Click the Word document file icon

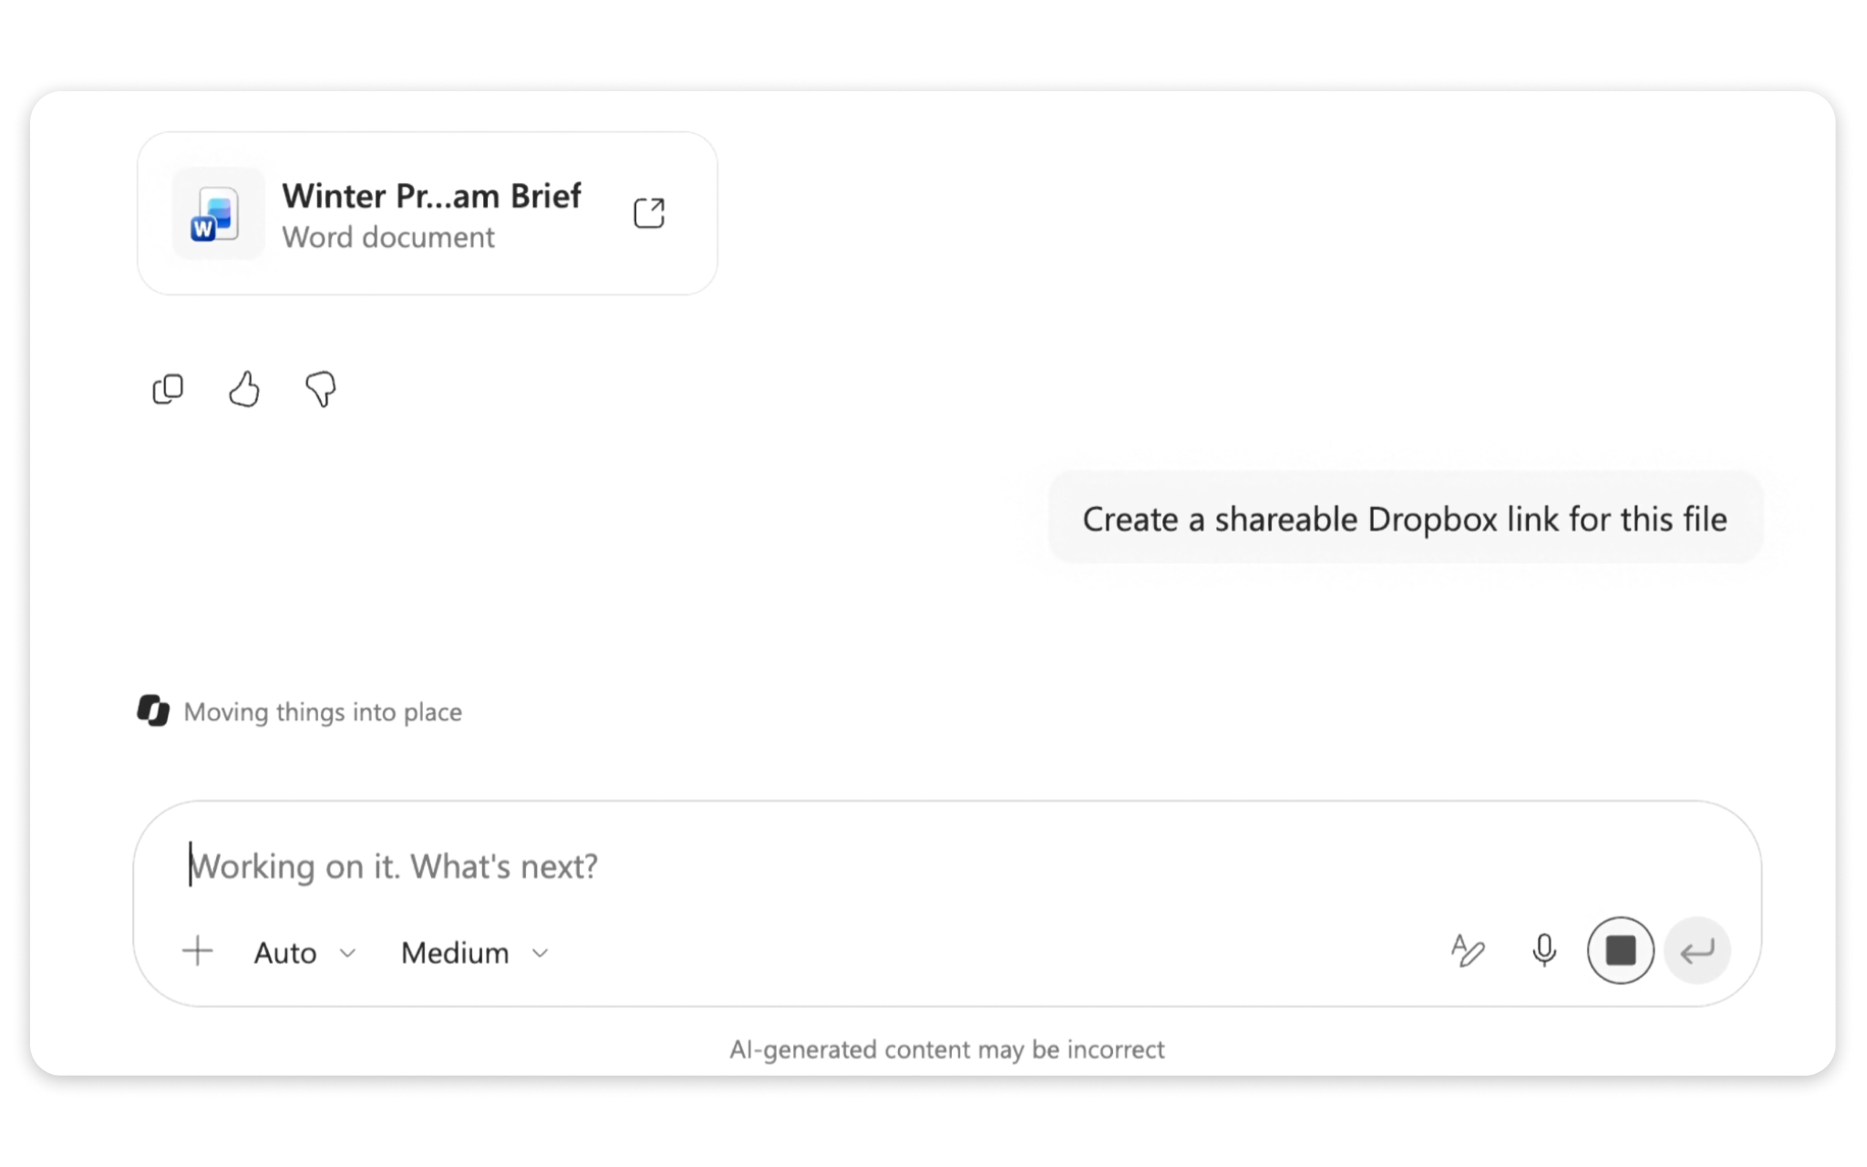point(217,214)
